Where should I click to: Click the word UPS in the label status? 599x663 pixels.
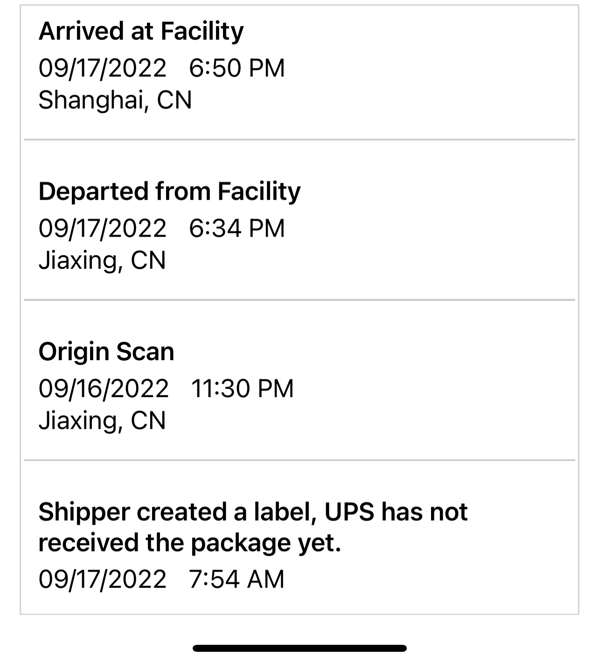(349, 512)
